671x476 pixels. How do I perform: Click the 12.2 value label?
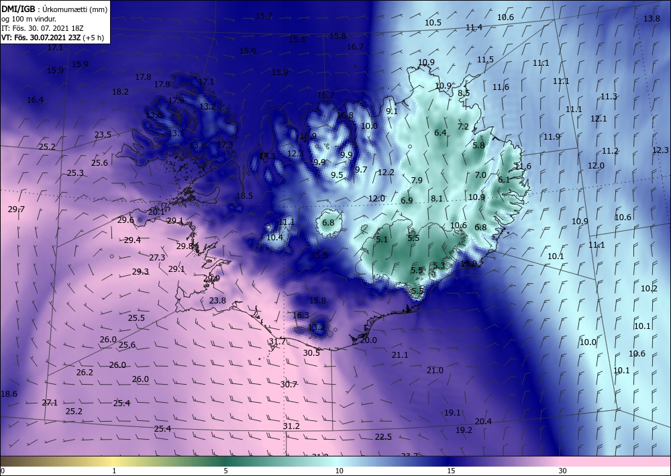click(x=386, y=172)
